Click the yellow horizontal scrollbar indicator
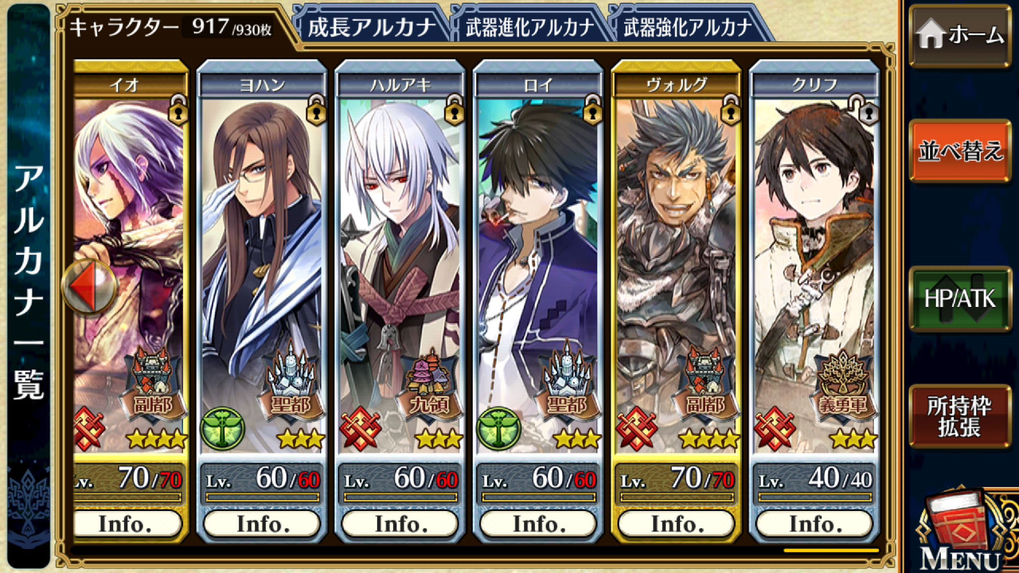Screen dimensions: 1019x573 [x=831, y=551]
